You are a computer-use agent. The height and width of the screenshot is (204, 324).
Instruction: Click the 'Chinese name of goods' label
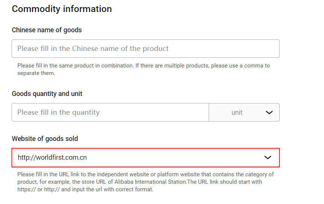(x=47, y=30)
